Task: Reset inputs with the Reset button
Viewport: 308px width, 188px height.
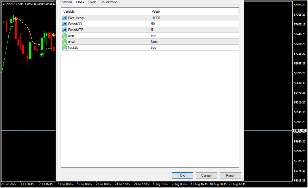Action: click(230, 176)
